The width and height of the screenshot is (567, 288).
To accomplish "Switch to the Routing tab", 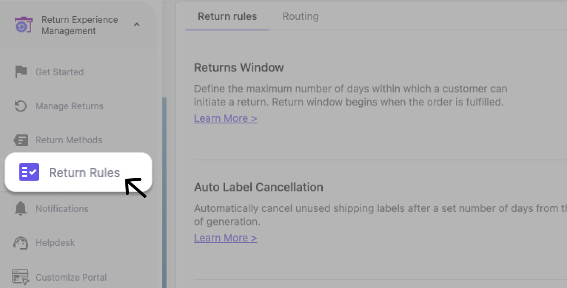I will (x=301, y=16).
